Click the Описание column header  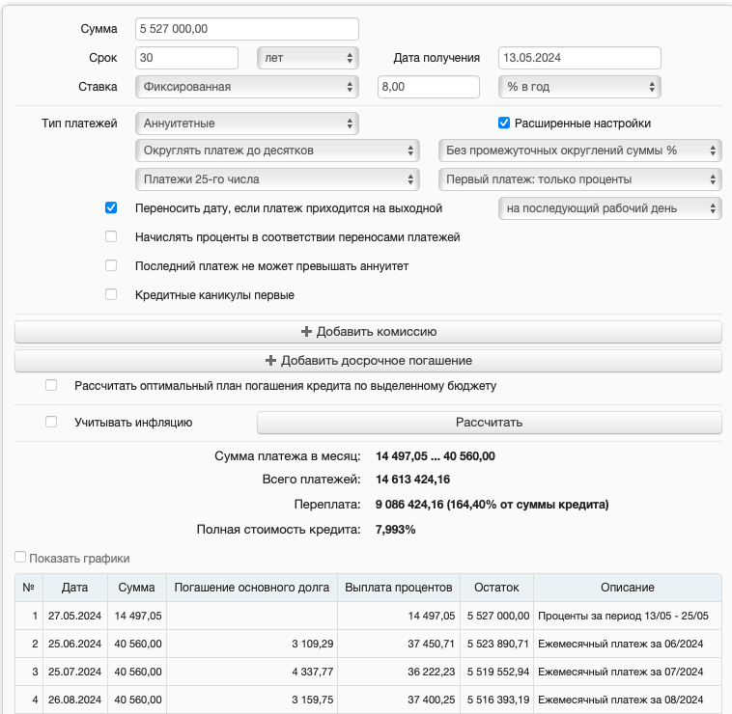pyautogui.click(x=628, y=588)
